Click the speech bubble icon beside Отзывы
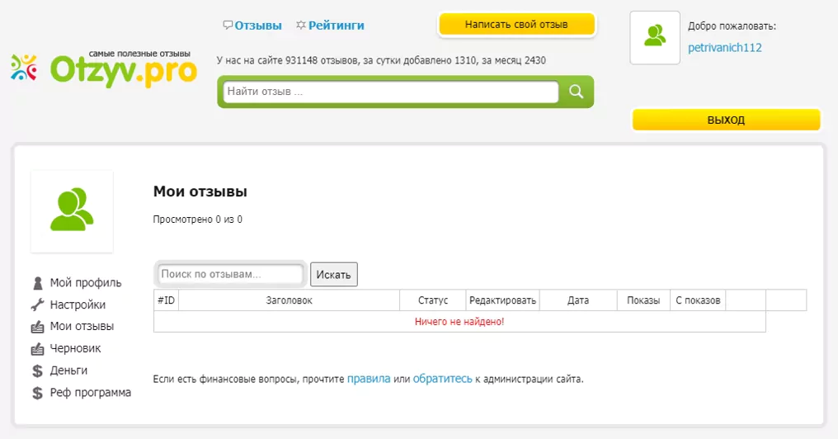This screenshot has height=439, width=838. click(x=228, y=25)
